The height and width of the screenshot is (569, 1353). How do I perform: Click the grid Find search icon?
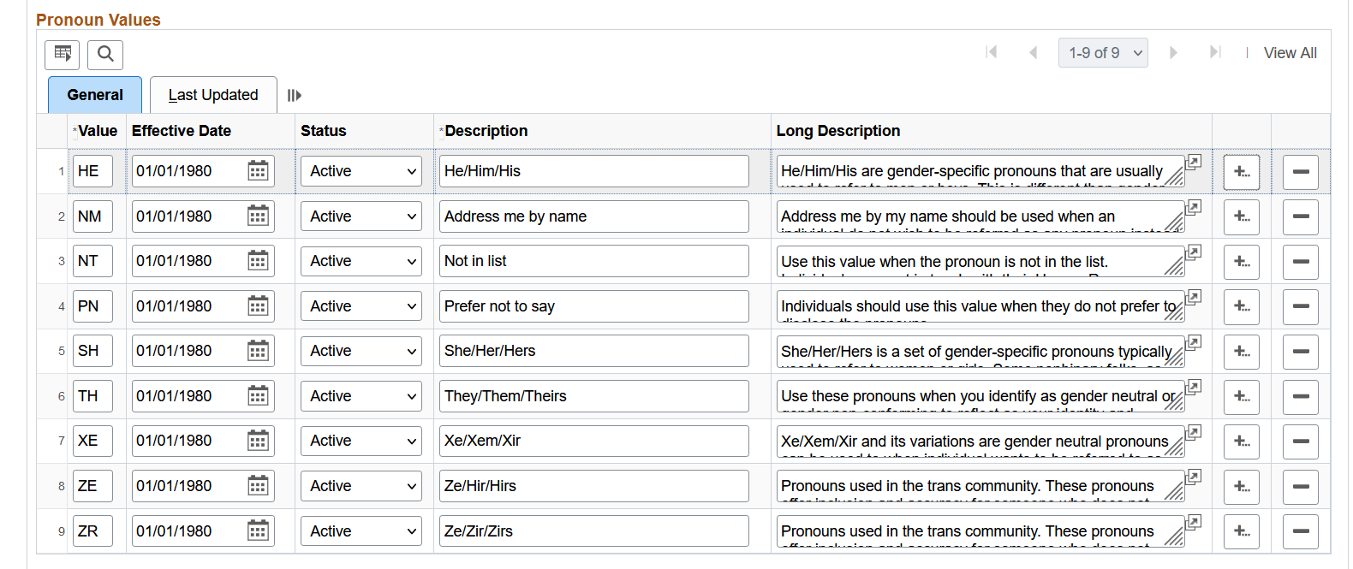click(105, 55)
